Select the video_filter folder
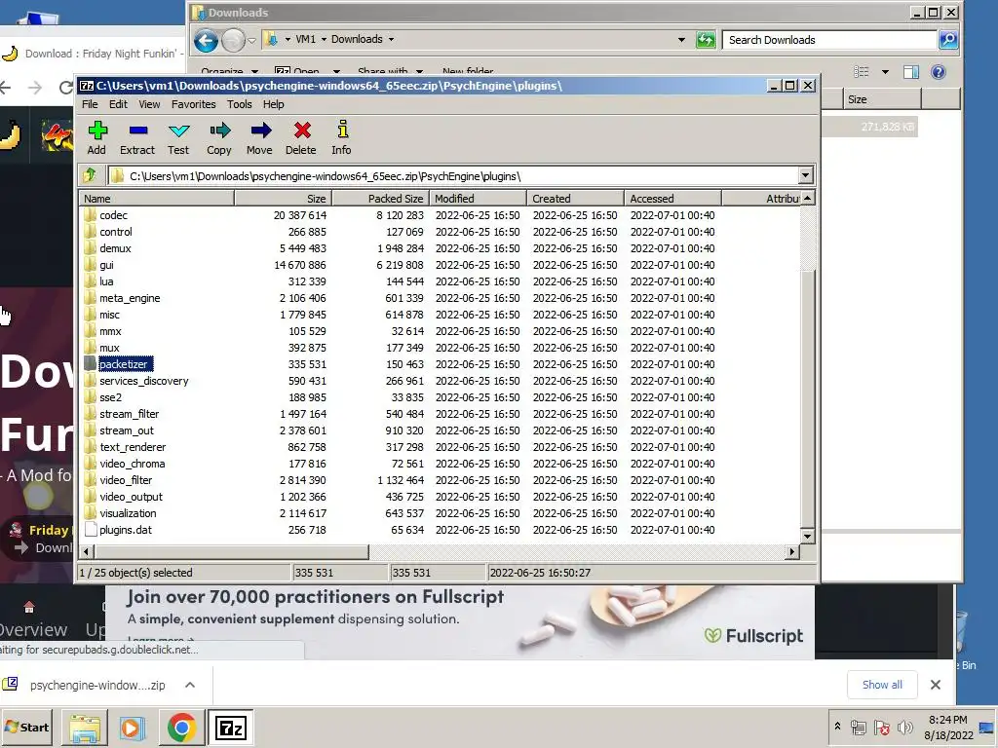This screenshot has width=998, height=748. [x=126, y=480]
